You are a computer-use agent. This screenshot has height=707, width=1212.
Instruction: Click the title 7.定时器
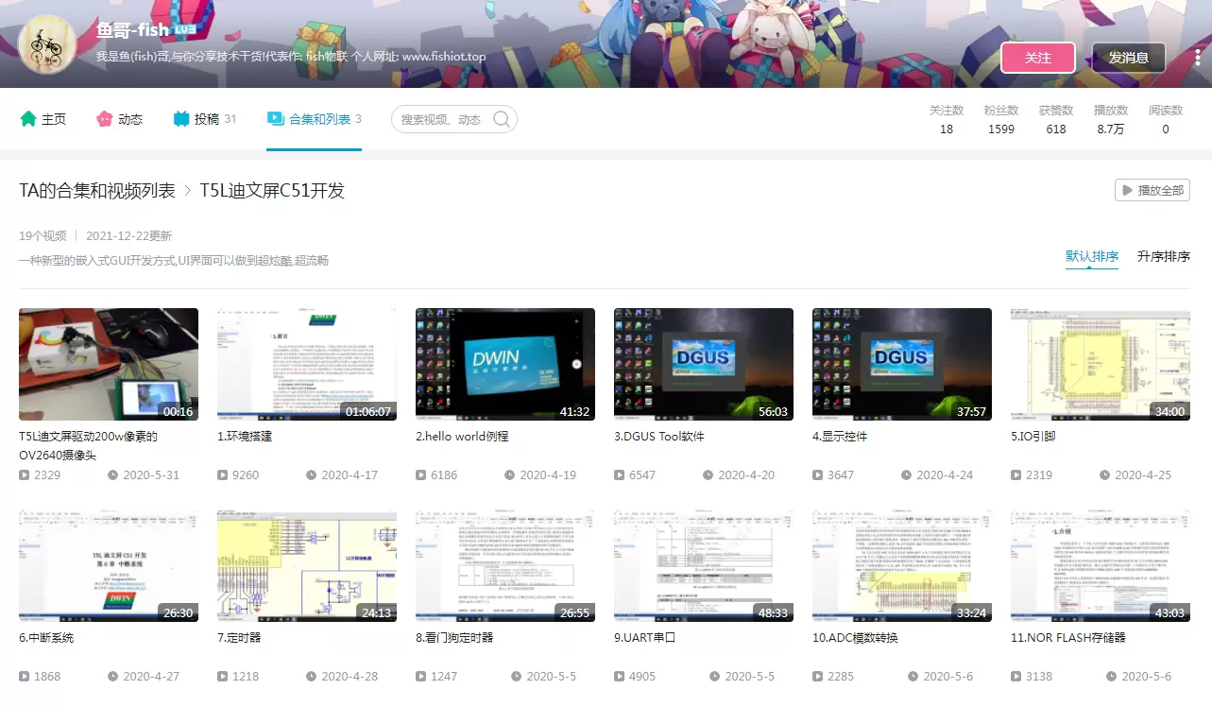point(239,638)
